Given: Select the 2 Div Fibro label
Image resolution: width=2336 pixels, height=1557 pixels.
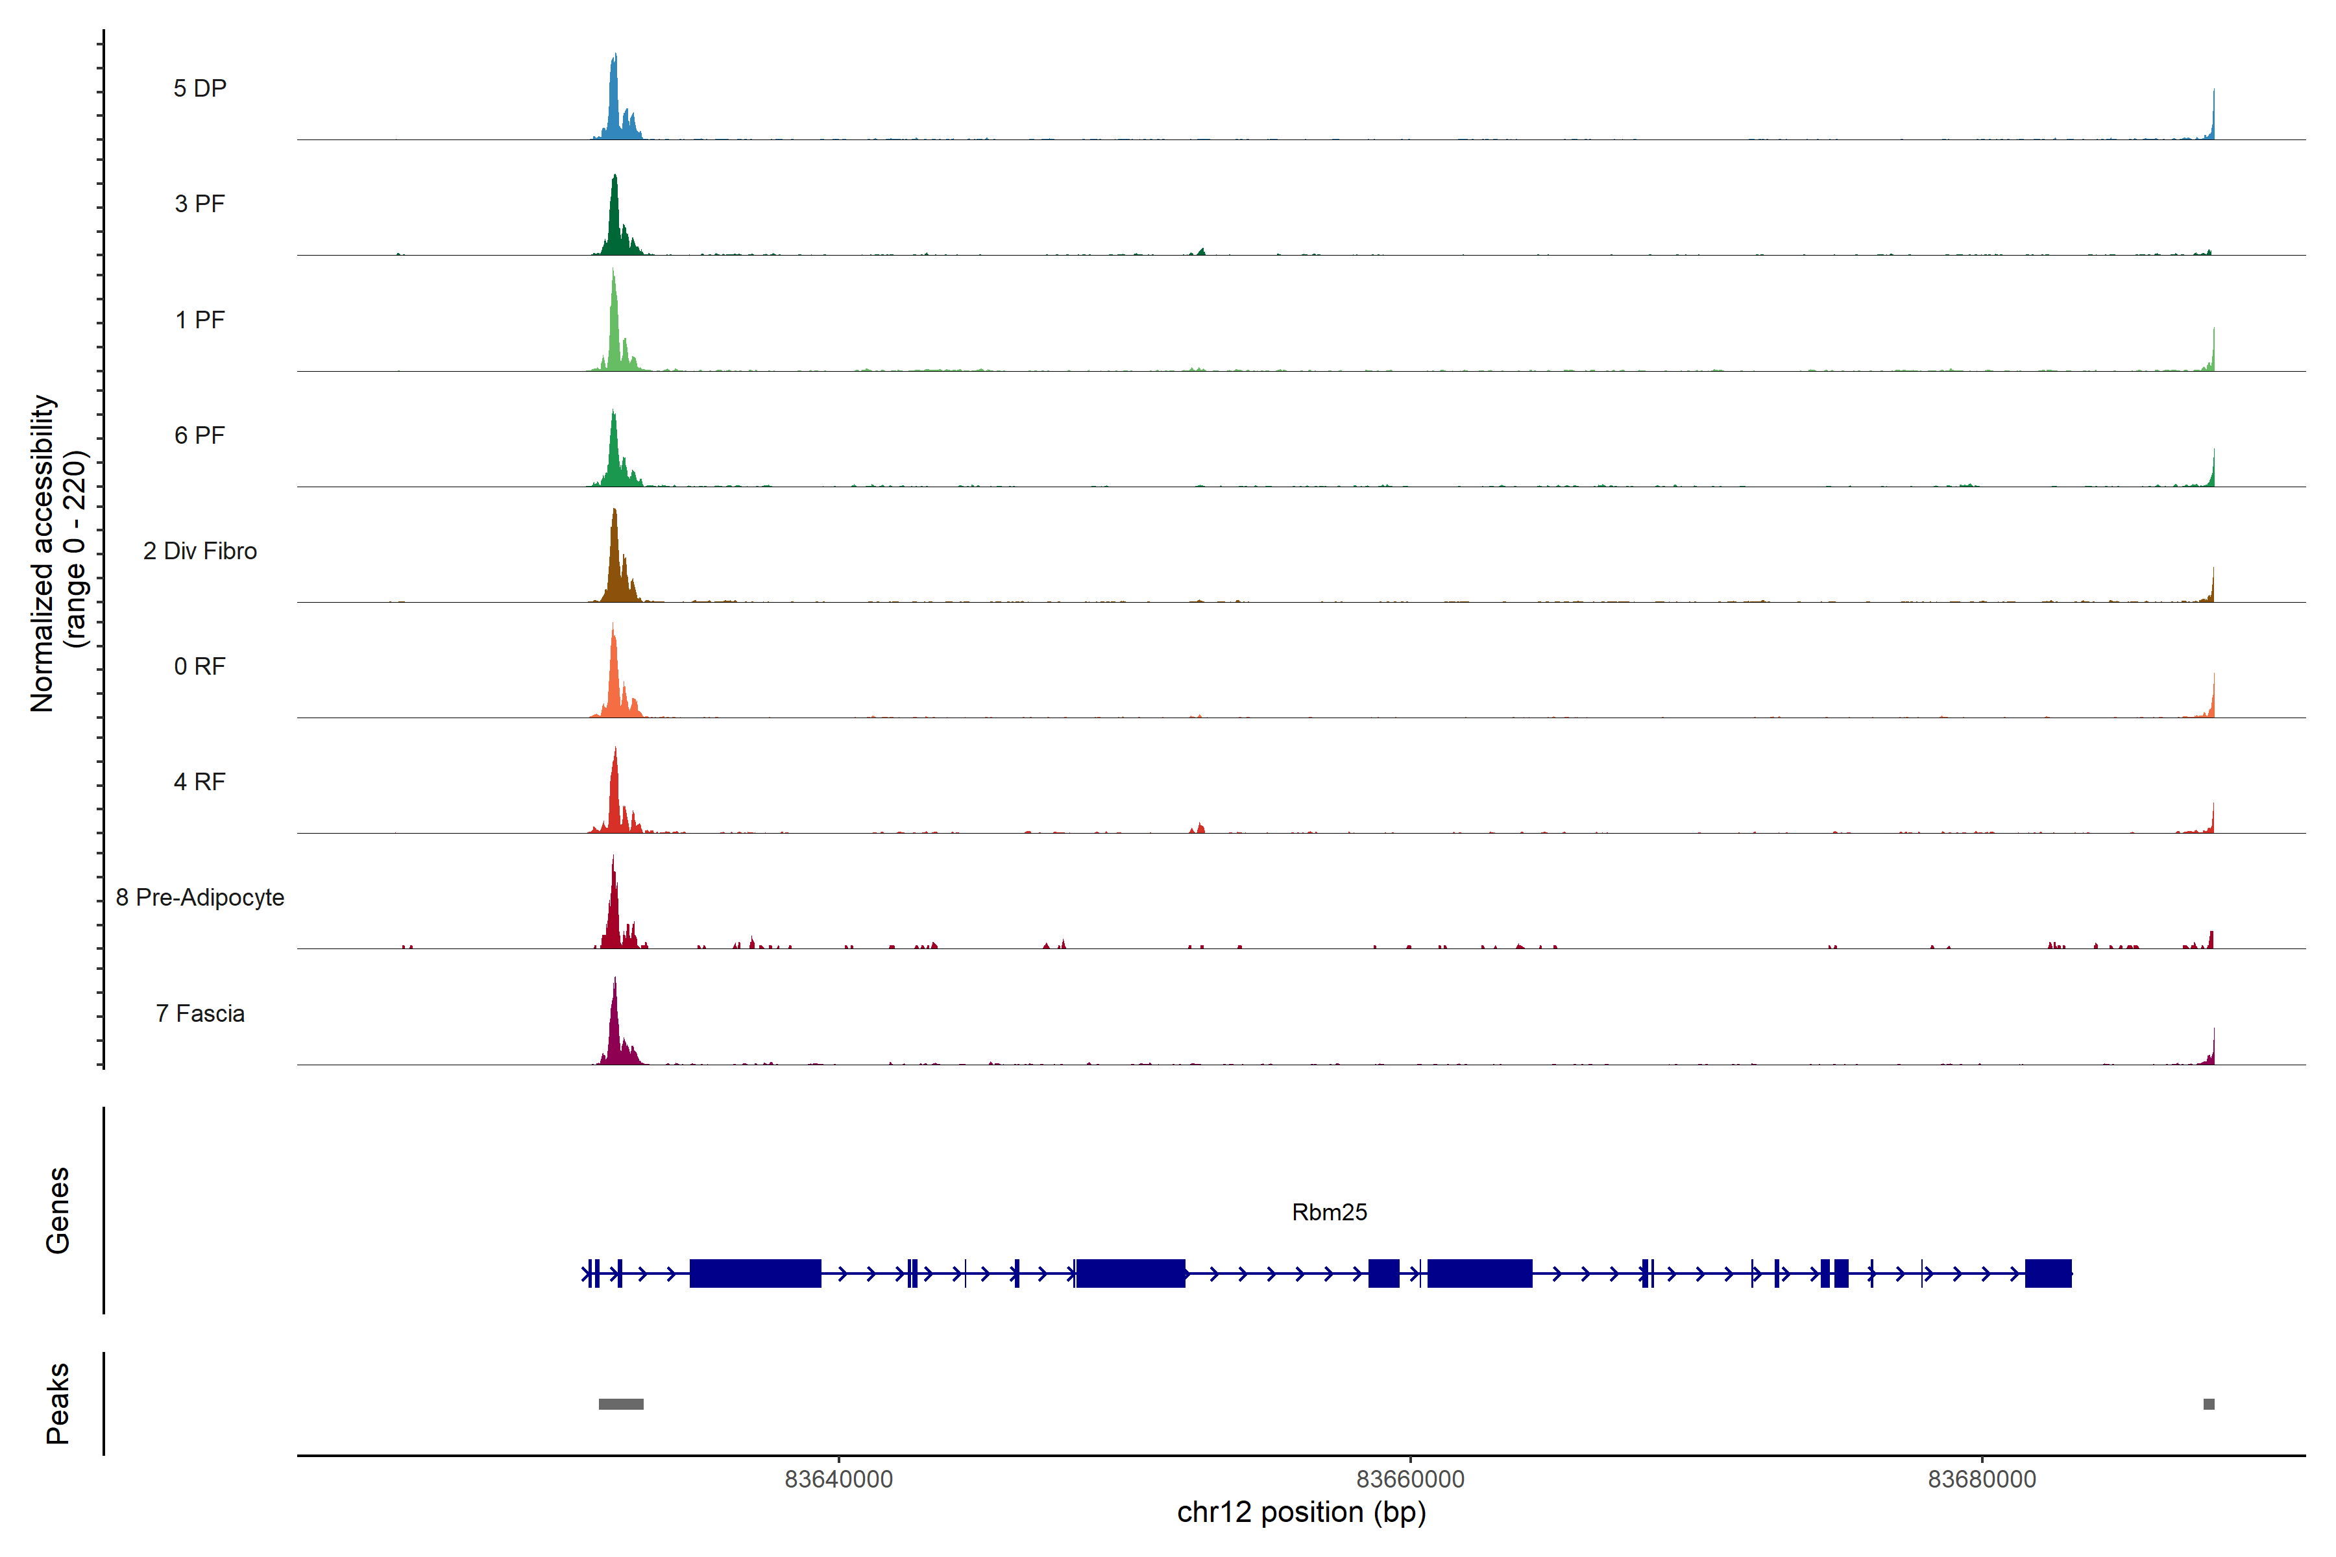Looking at the screenshot, I should [x=200, y=551].
